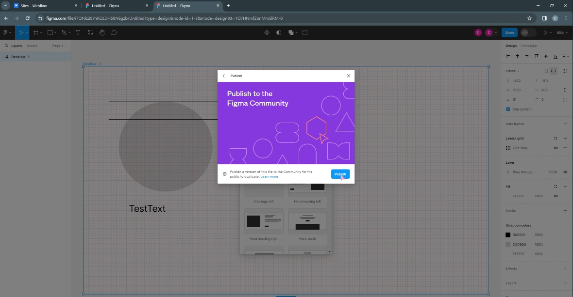
Task: Open the Frame type dropdown
Action: click(512, 71)
